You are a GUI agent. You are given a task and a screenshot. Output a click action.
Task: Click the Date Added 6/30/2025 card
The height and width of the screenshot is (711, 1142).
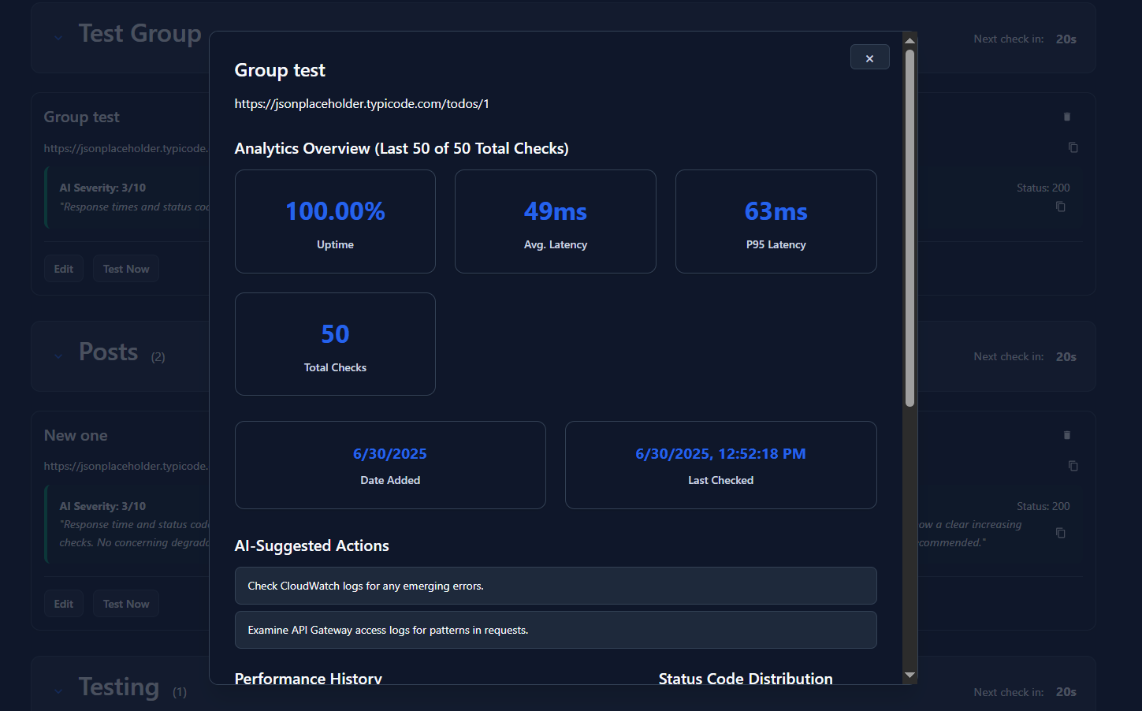(390, 465)
